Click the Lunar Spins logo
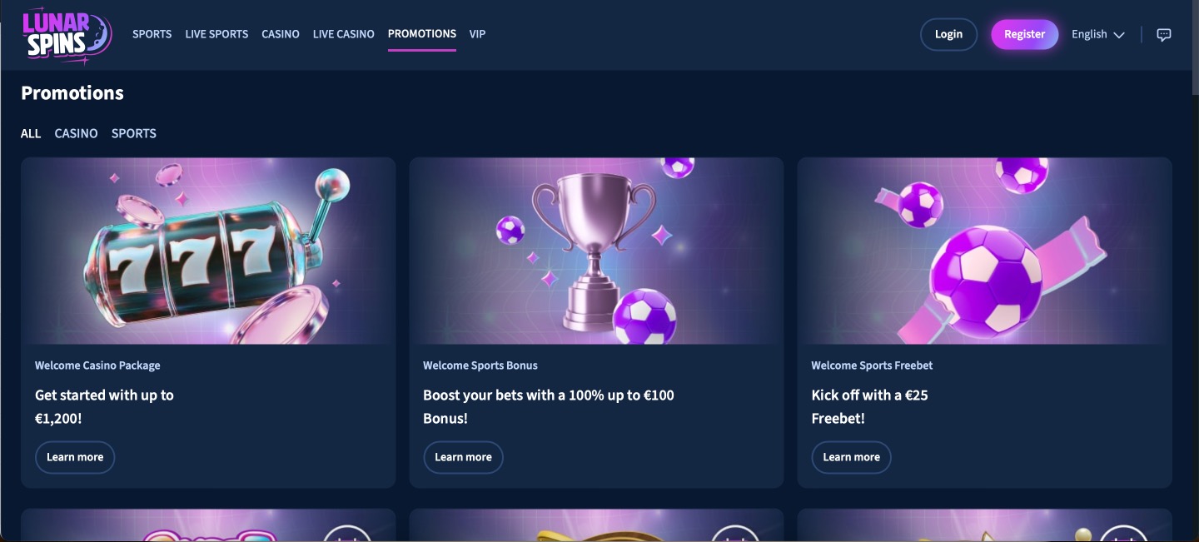Viewport: 1199px width, 542px height. (67, 35)
